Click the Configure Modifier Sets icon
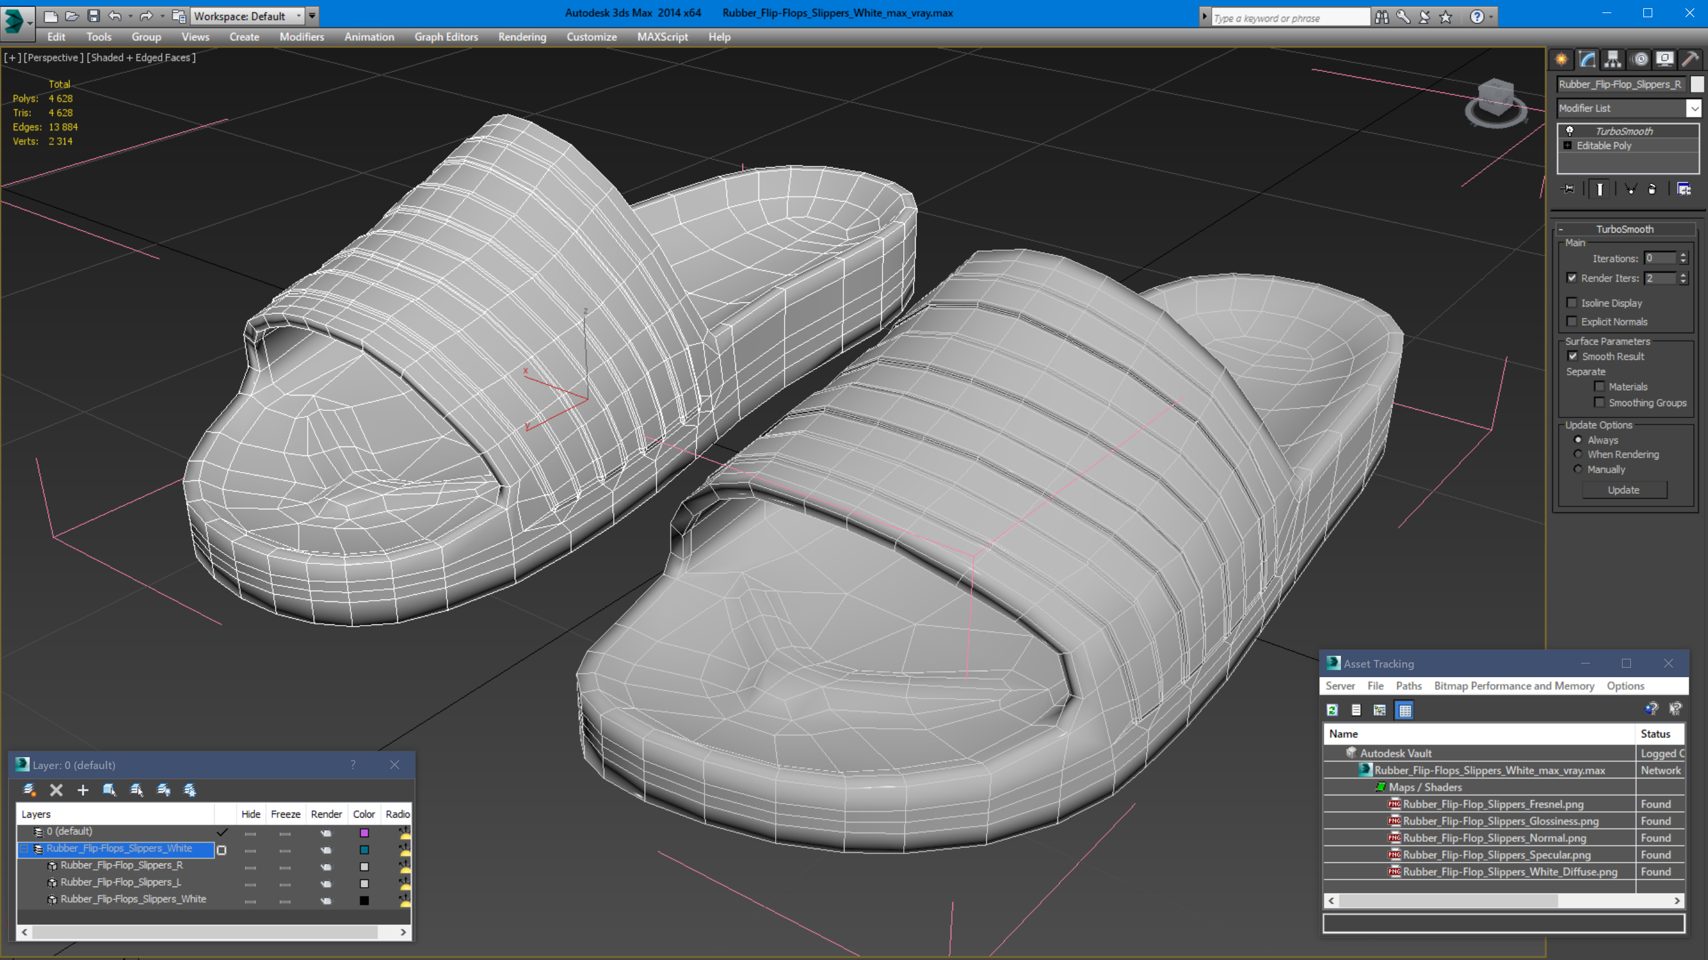The height and width of the screenshot is (960, 1708). pos(1684,190)
